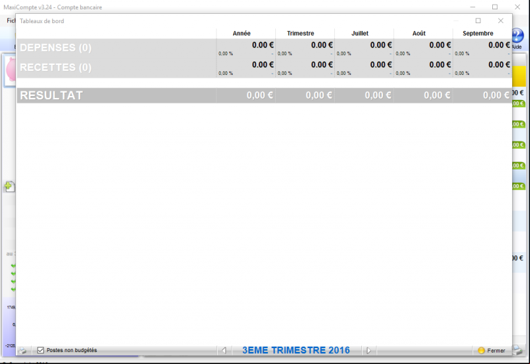Minimize the MaxiCompte main window
The width and height of the screenshot is (530, 364).
pyautogui.click(x=472, y=7)
